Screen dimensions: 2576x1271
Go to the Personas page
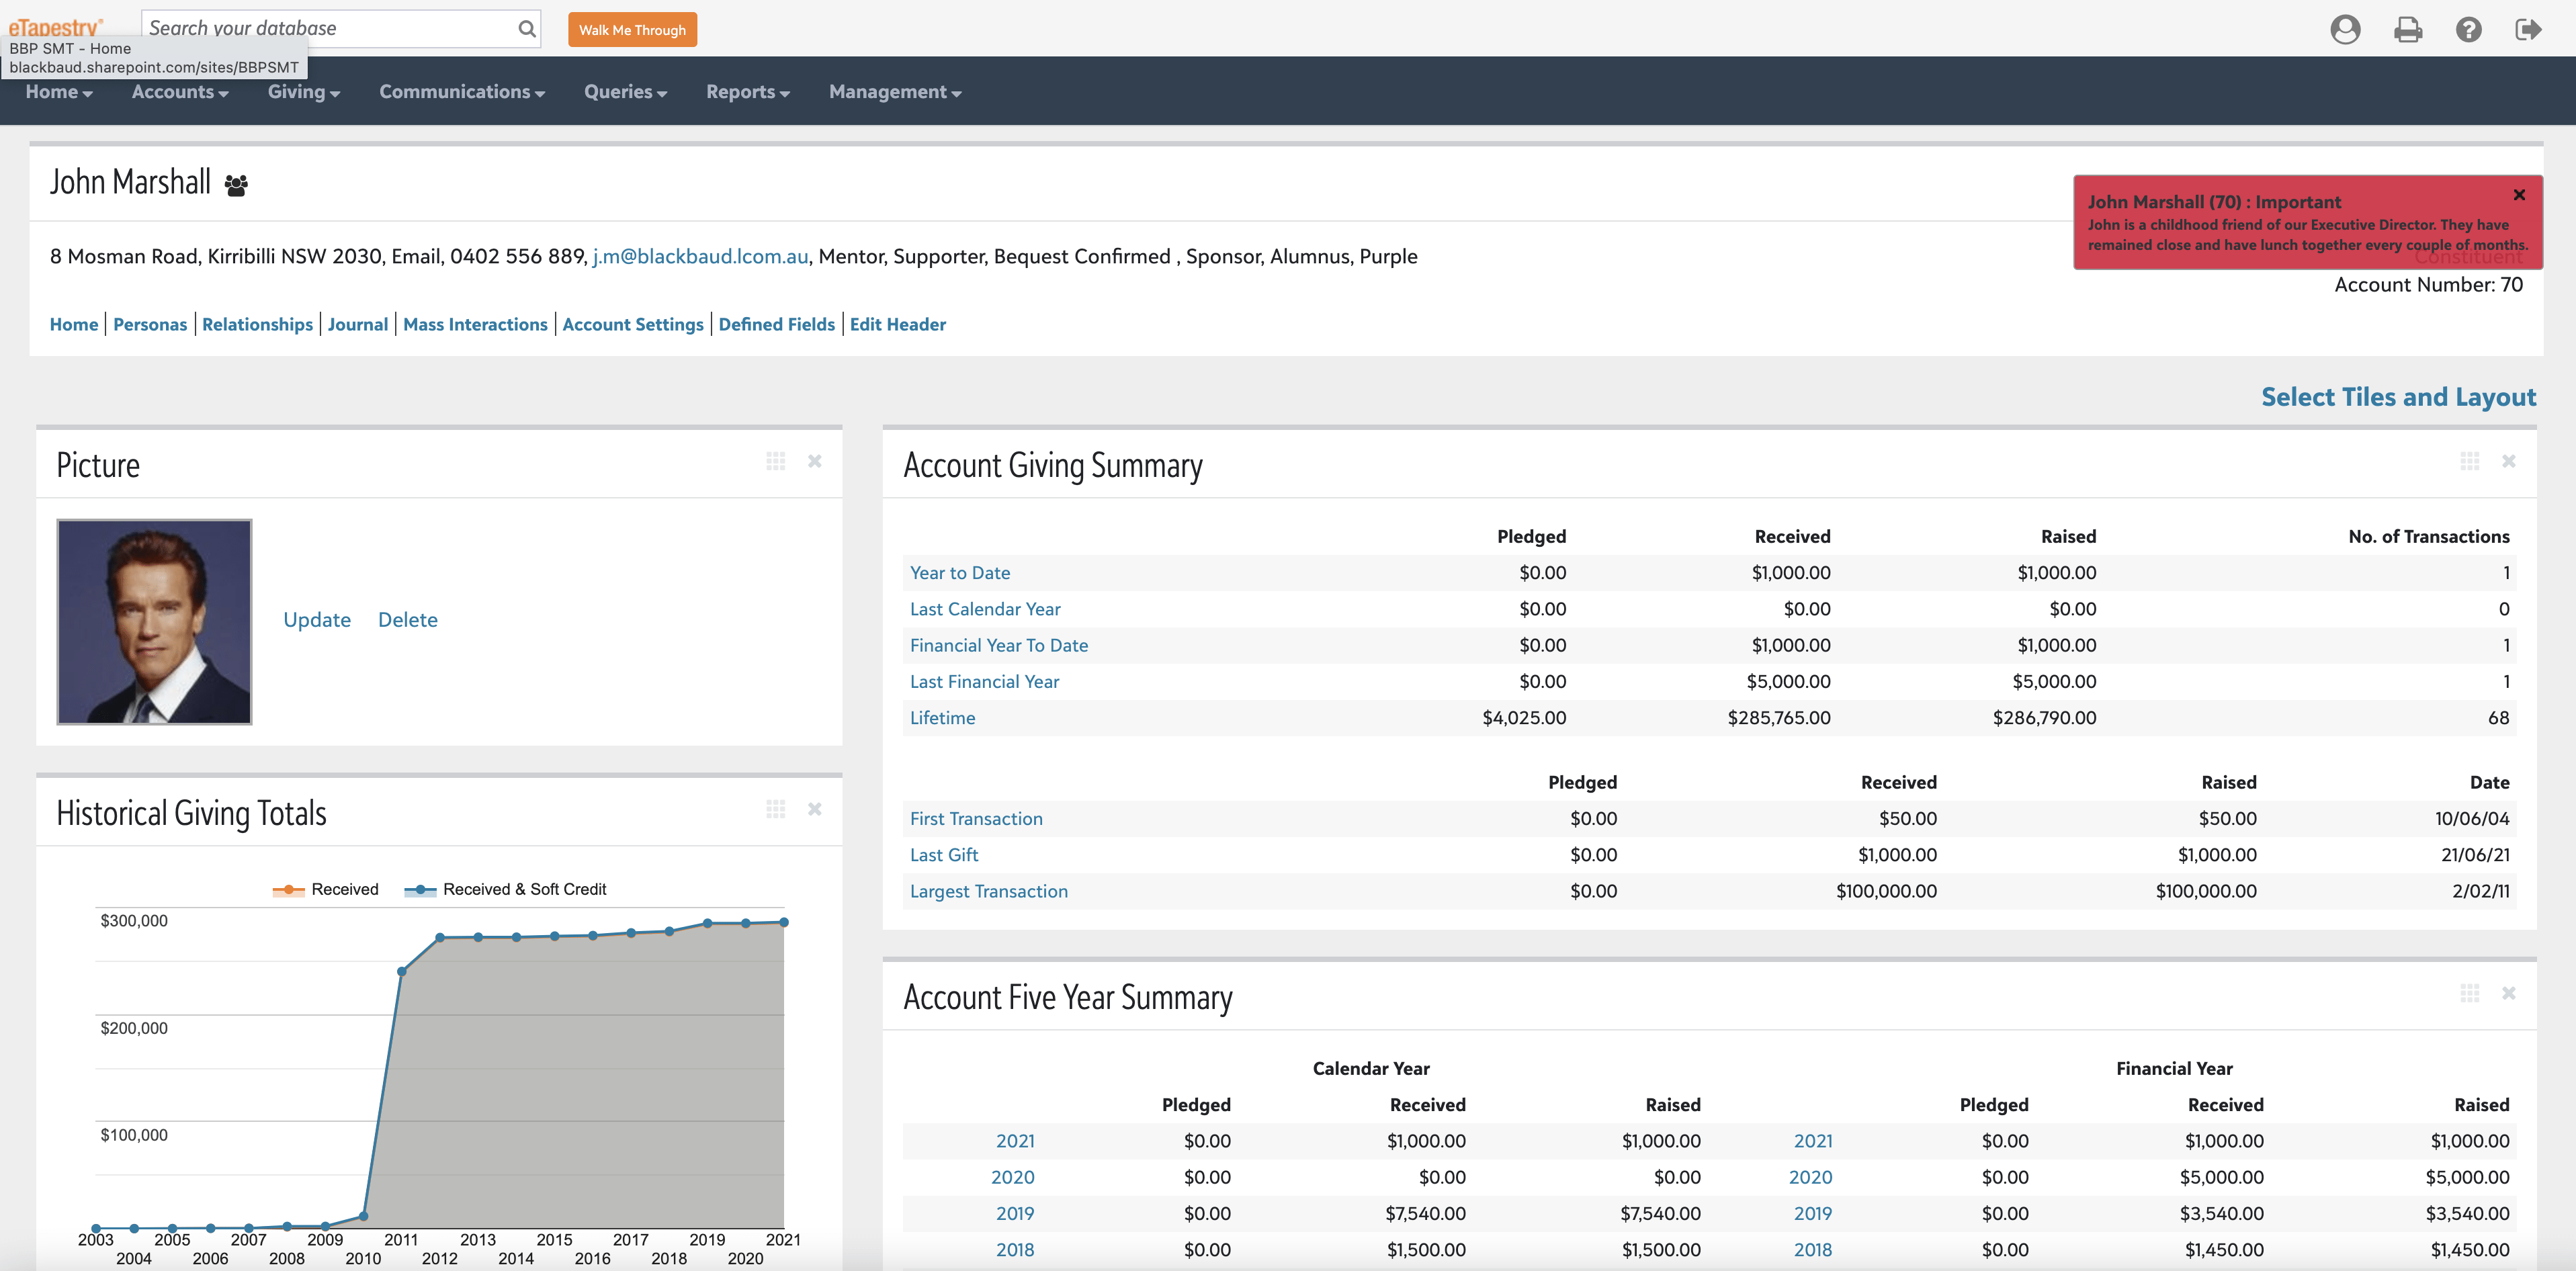click(150, 324)
